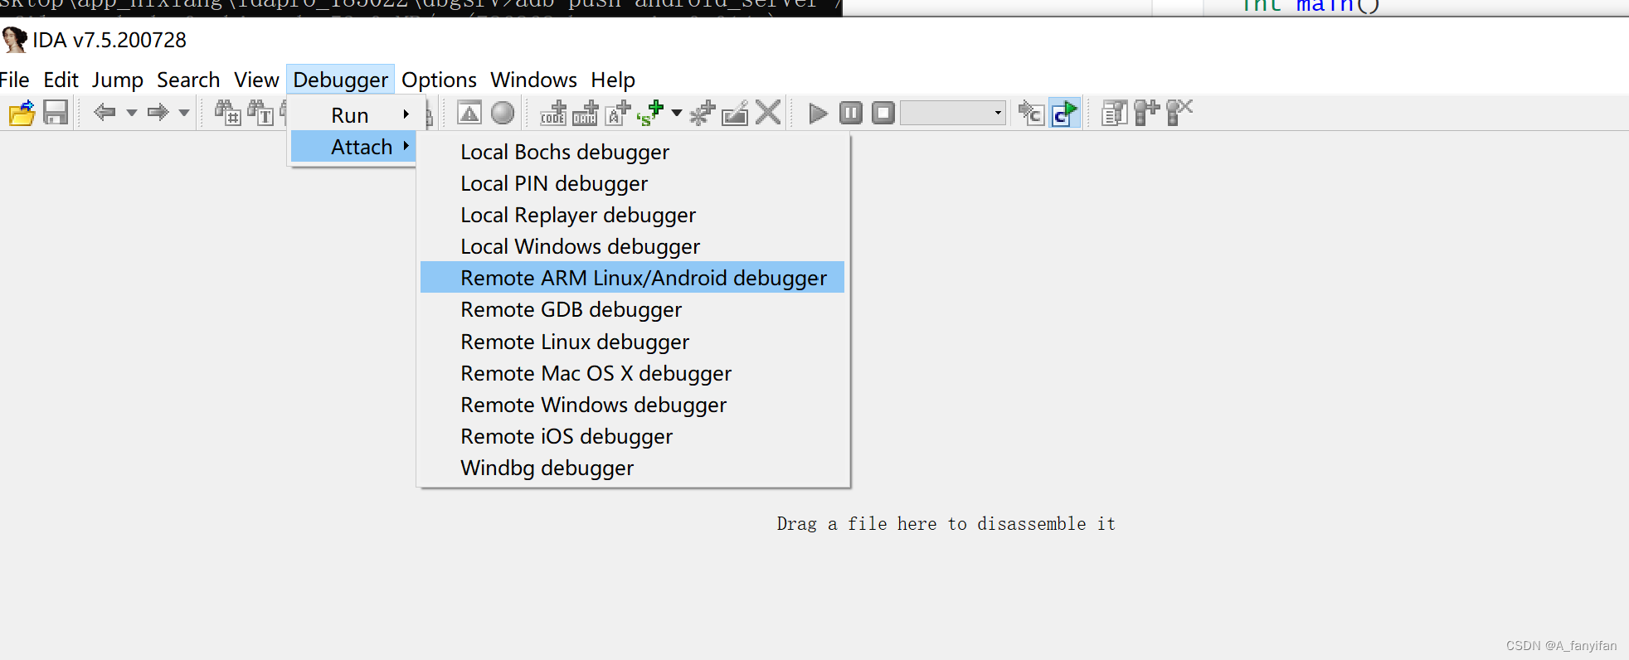The height and width of the screenshot is (660, 1629).
Task: Select Remote Linux debugger
Action: click(x=632, y=342)
